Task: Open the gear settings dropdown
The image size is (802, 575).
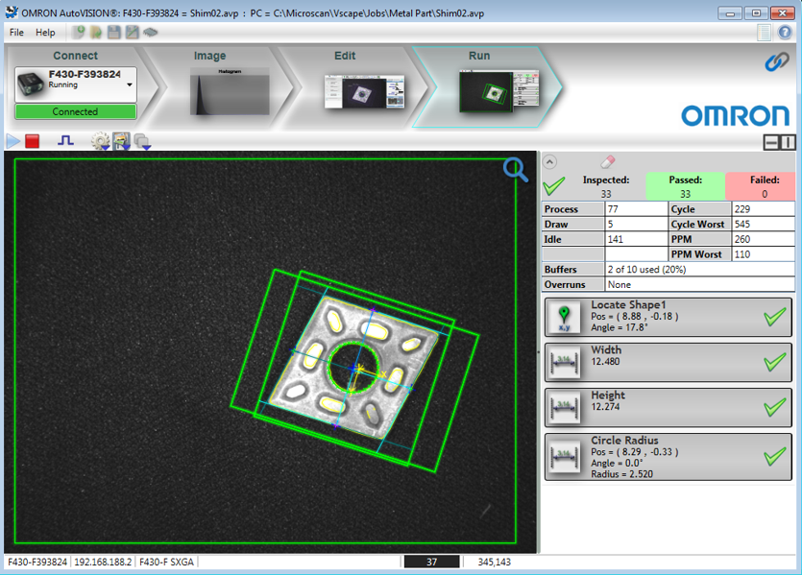Action: coord(100,141)
